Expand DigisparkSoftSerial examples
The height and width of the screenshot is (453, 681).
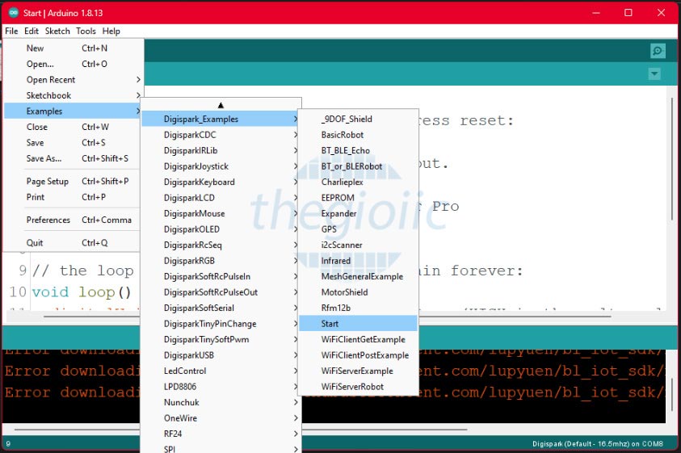pos(221,308)
